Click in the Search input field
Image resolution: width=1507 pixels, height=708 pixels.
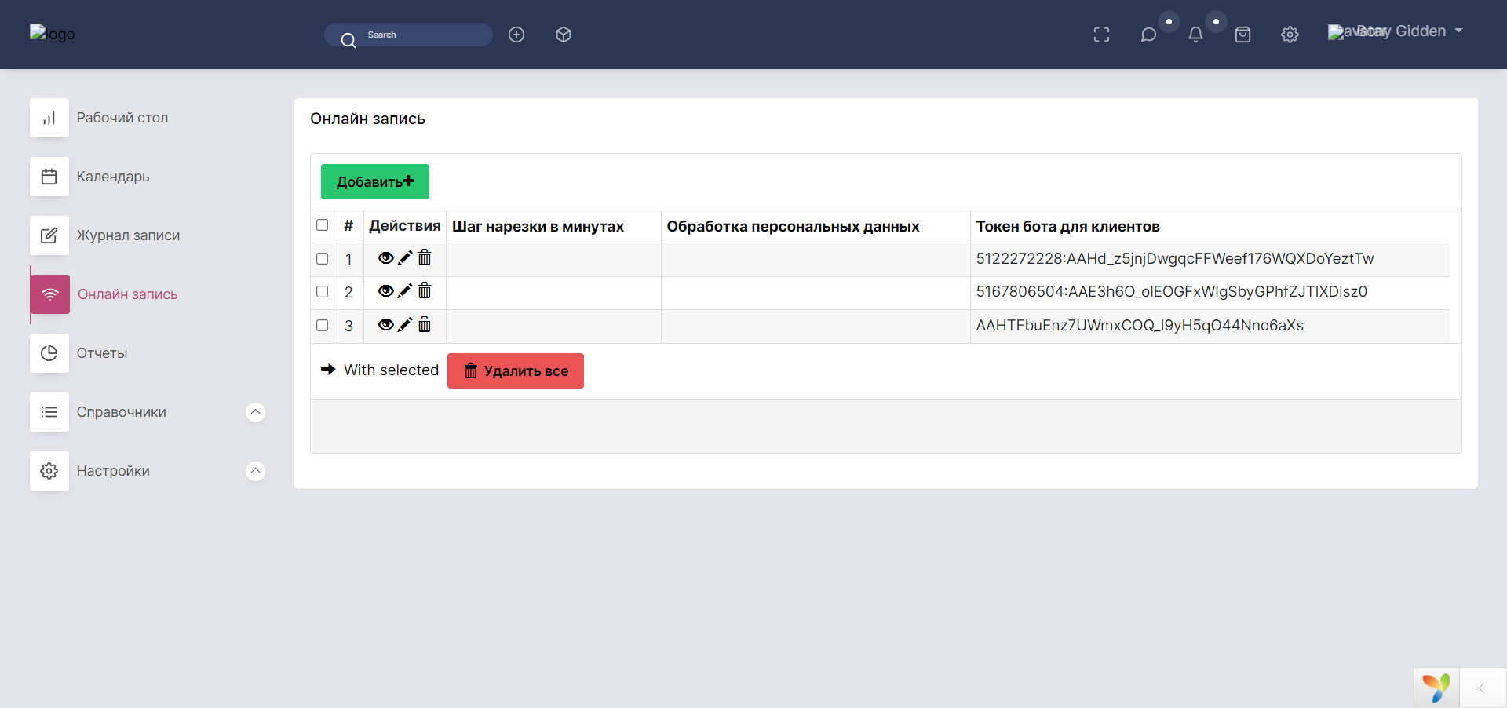click(408, 35)
